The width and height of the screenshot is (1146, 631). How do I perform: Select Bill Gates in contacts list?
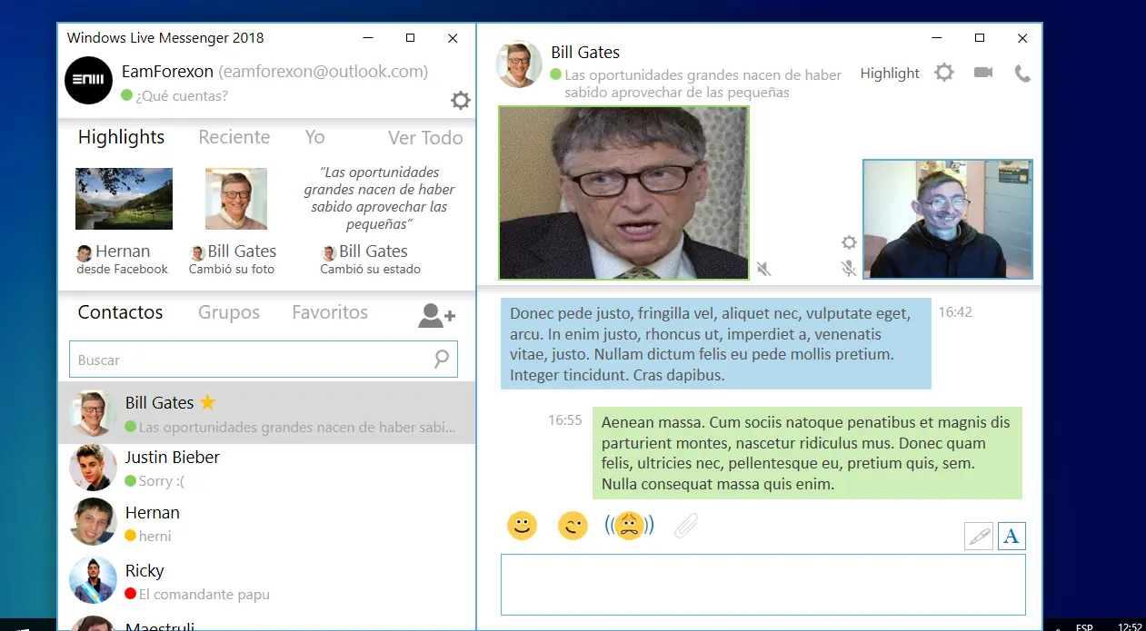click(x=266, y=413)
